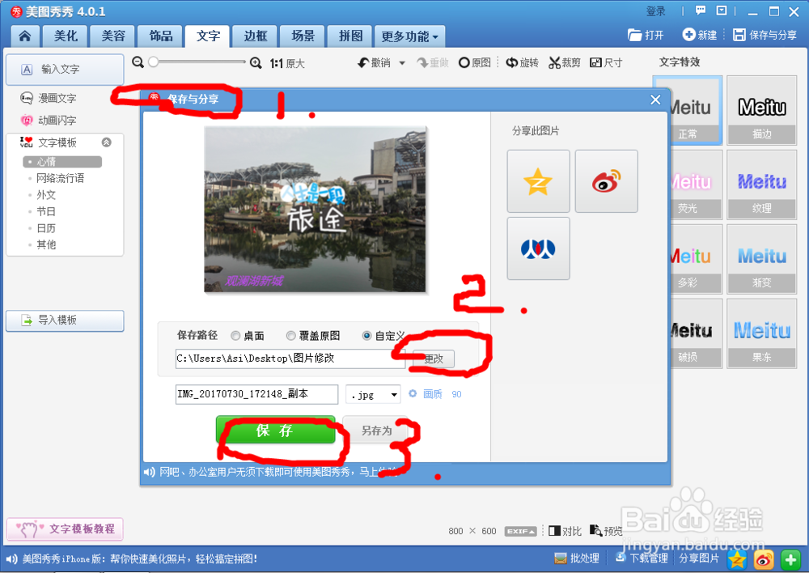Open the .jpg file format dropdown
809x573 pixels.
click(x=373, y=394)
